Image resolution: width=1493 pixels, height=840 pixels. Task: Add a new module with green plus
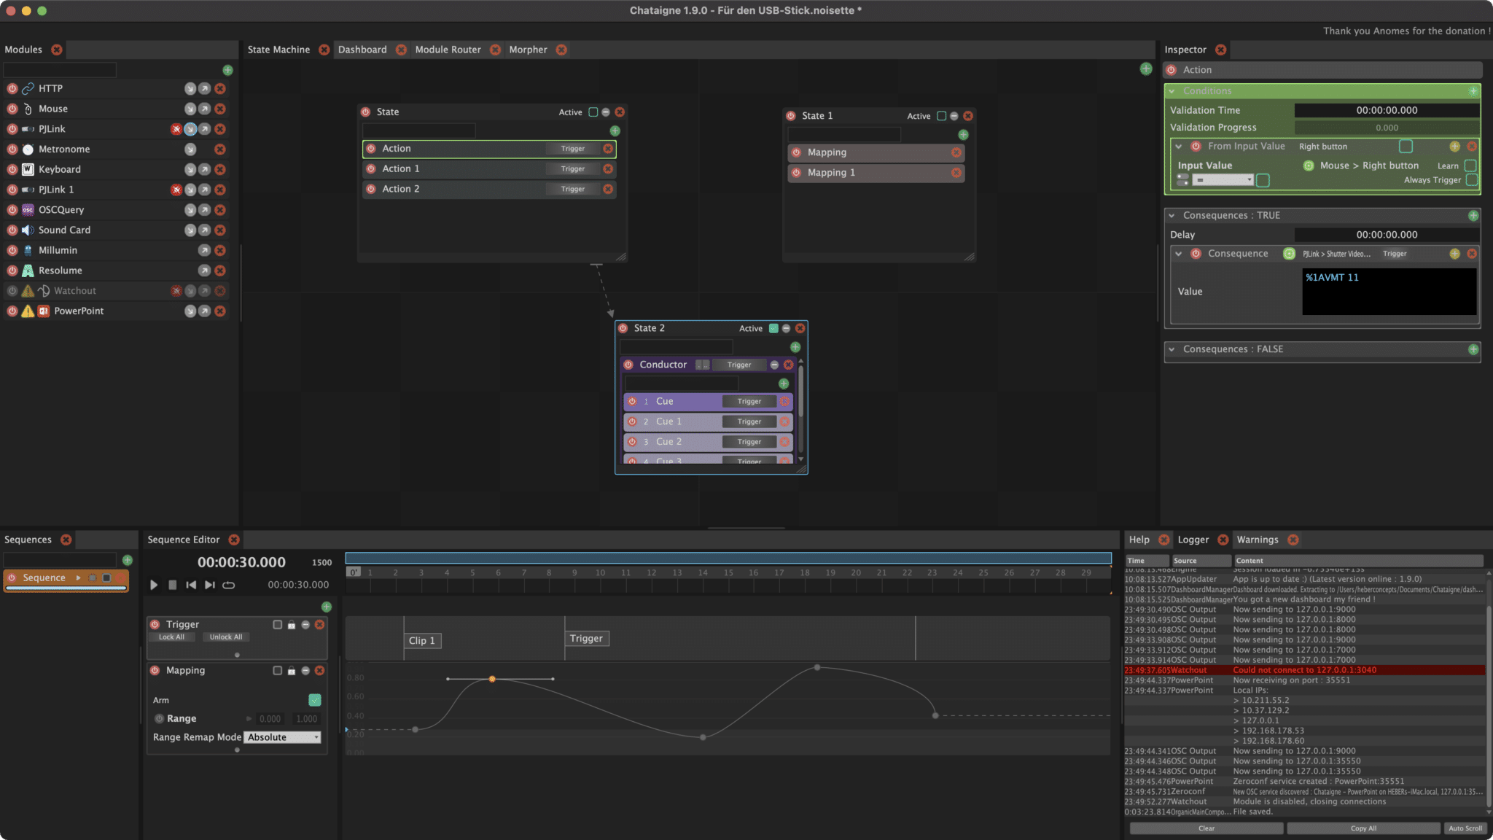pyautogui.click(x=227, y=70)
